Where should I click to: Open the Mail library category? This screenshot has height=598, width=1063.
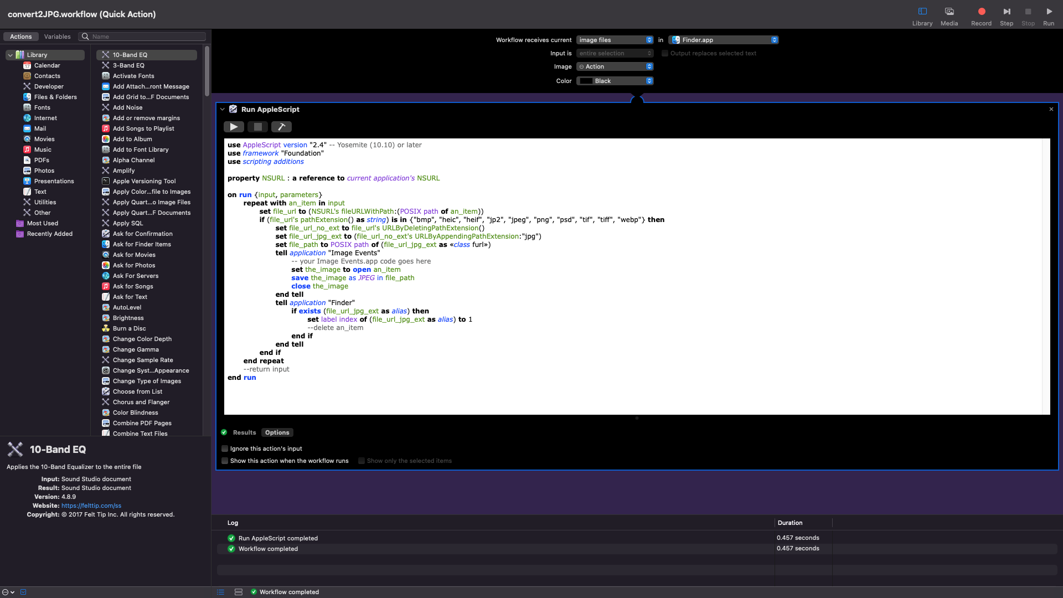coord(40,128)
